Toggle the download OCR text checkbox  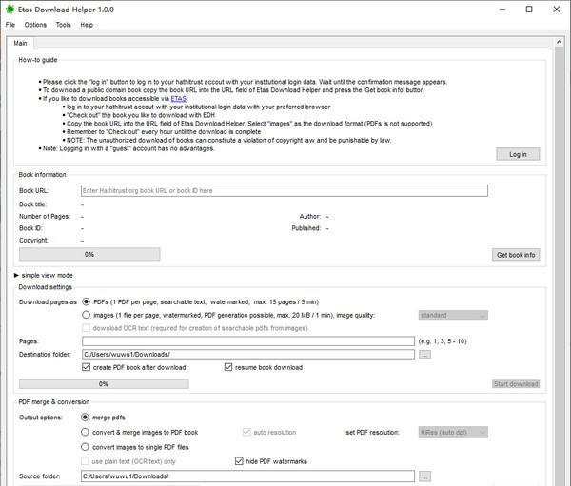point(86,328)
